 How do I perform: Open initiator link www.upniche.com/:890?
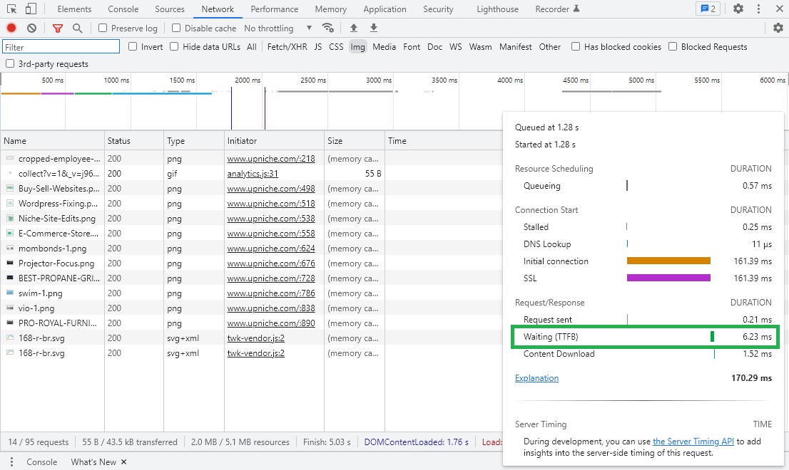[270, 323]
